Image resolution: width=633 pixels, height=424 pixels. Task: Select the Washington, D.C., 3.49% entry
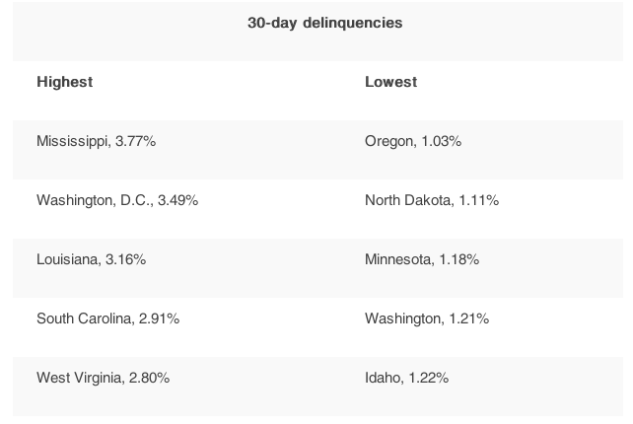[x=117, y=200]
